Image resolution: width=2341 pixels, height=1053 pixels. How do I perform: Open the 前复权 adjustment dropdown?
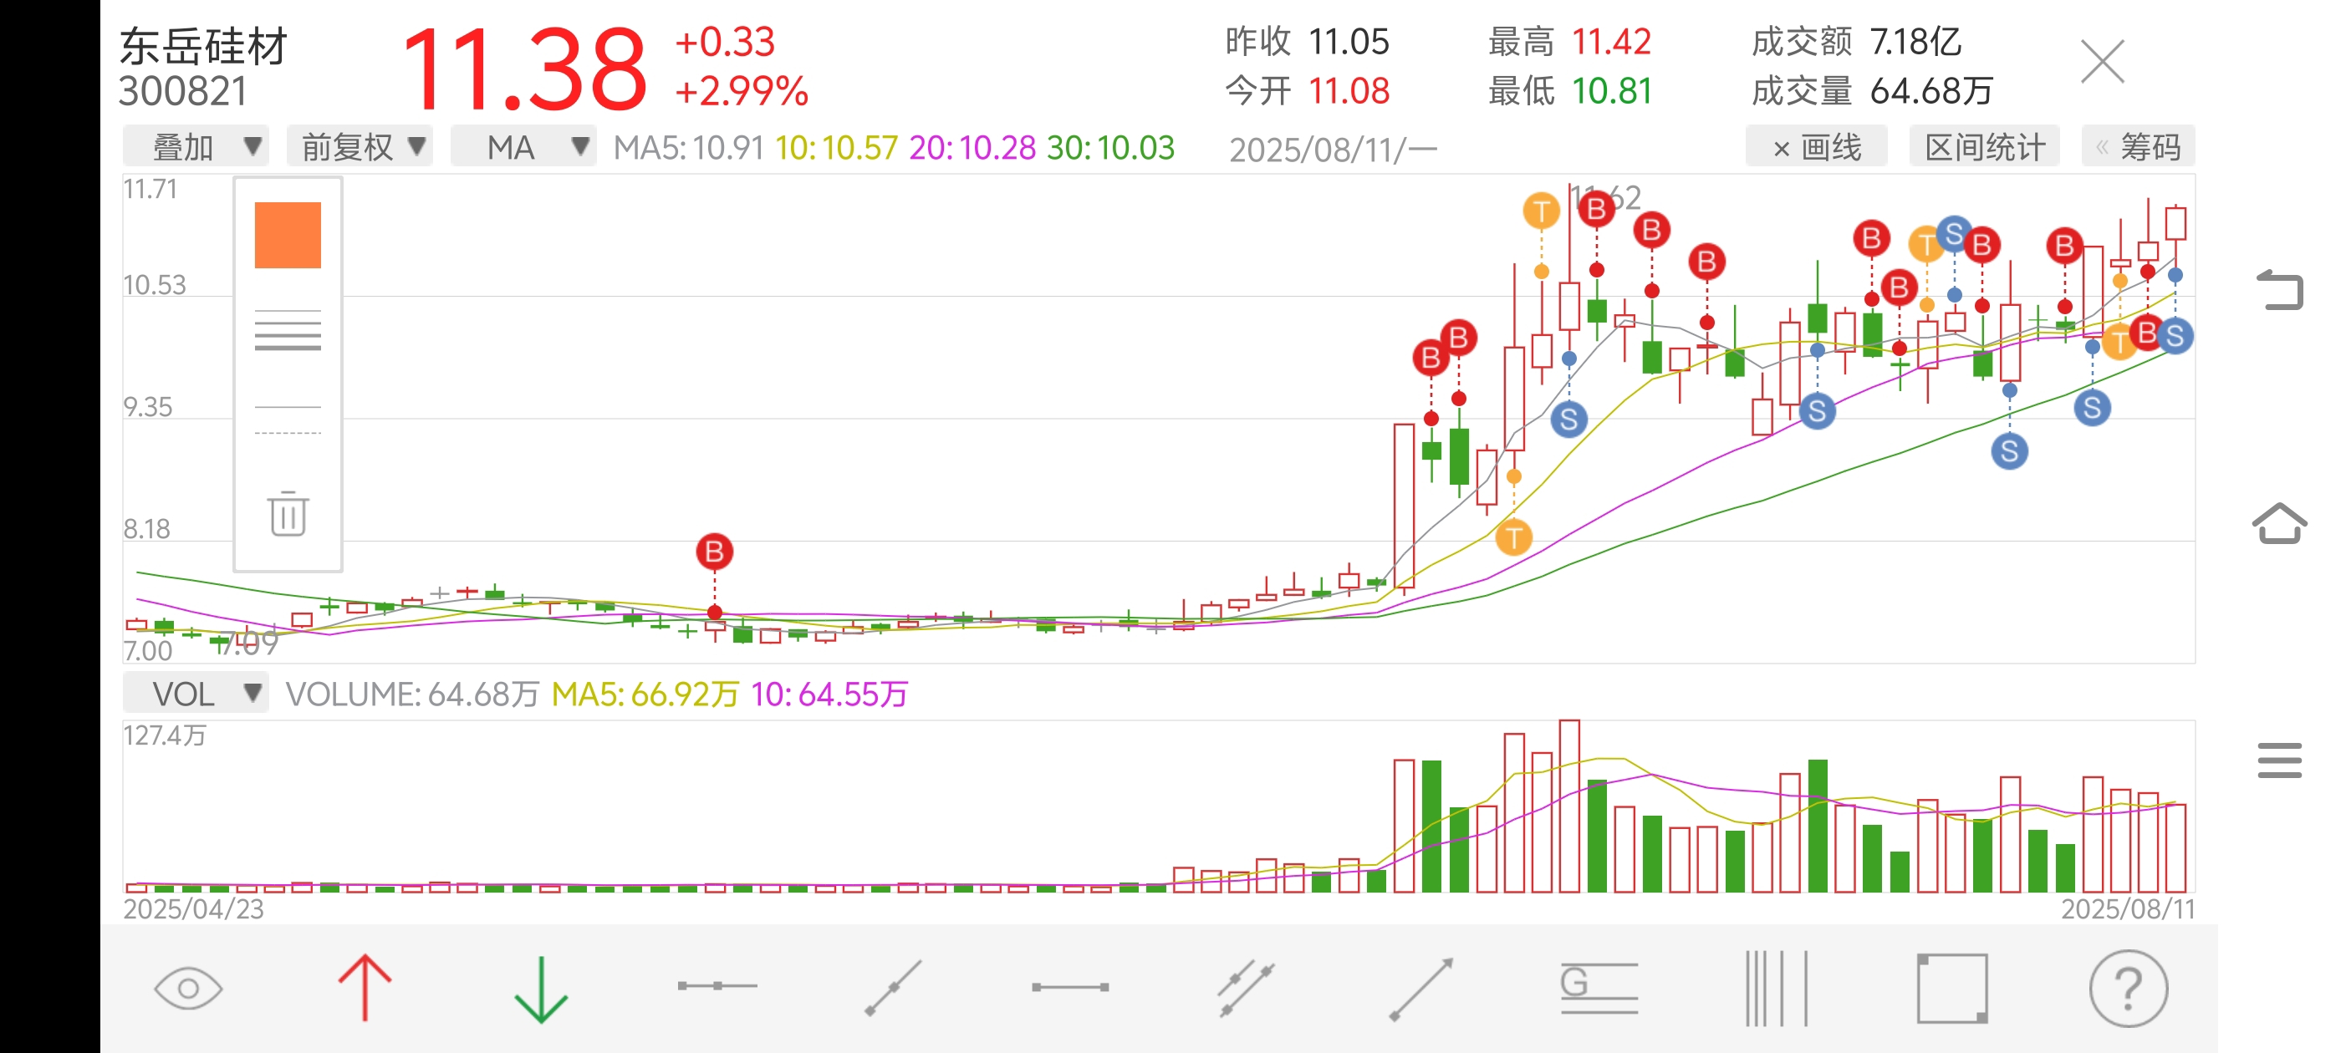click(360, 146)
